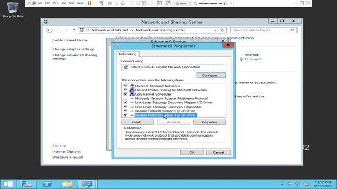The height and width of the screenshot is (189, 337).
Task: Click Cancel button in Ethernet0 Properties
Action: 219,153
